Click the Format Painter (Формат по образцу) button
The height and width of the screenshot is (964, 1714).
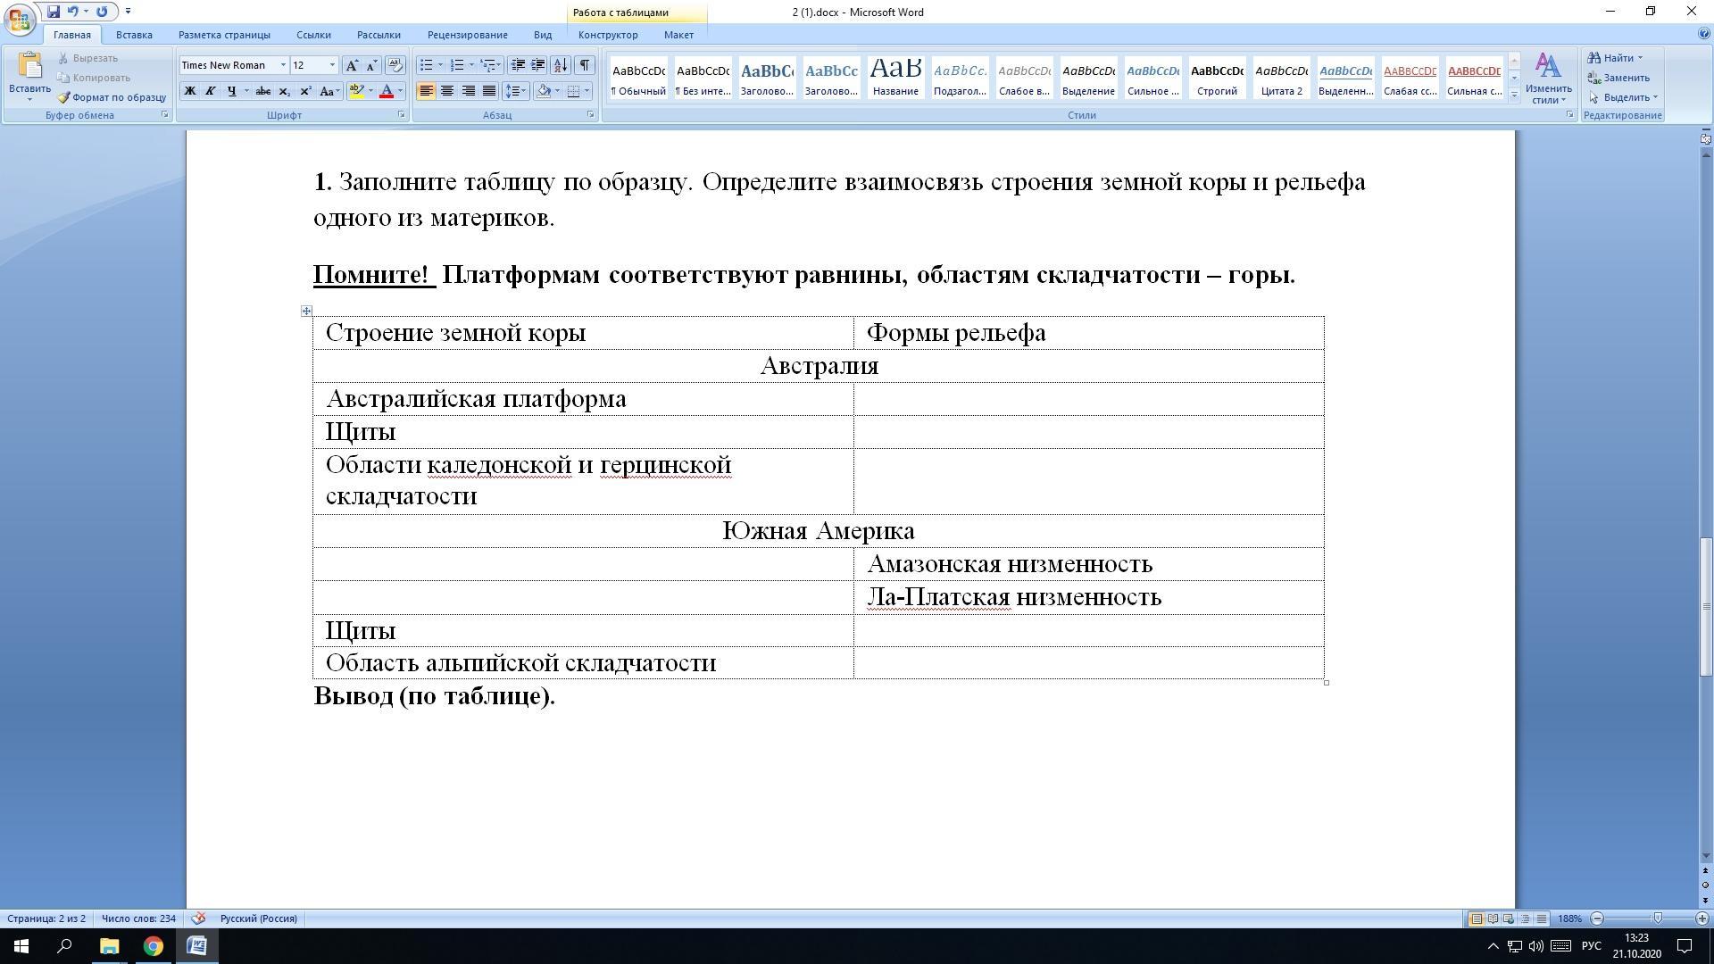click(x=112, y=97)
